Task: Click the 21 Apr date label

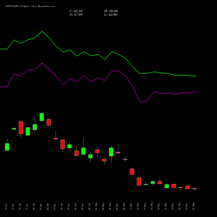Action: click(x=41, y=207)
